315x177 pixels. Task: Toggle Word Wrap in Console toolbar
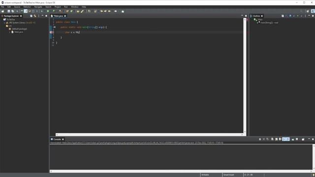[280, 139]
